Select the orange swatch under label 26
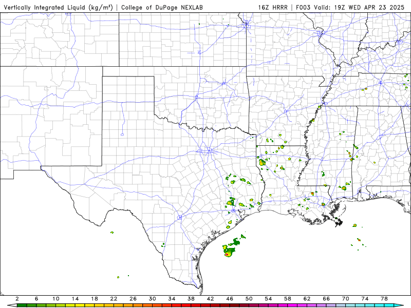Screen dimensions: 411x308 (138, 305)
